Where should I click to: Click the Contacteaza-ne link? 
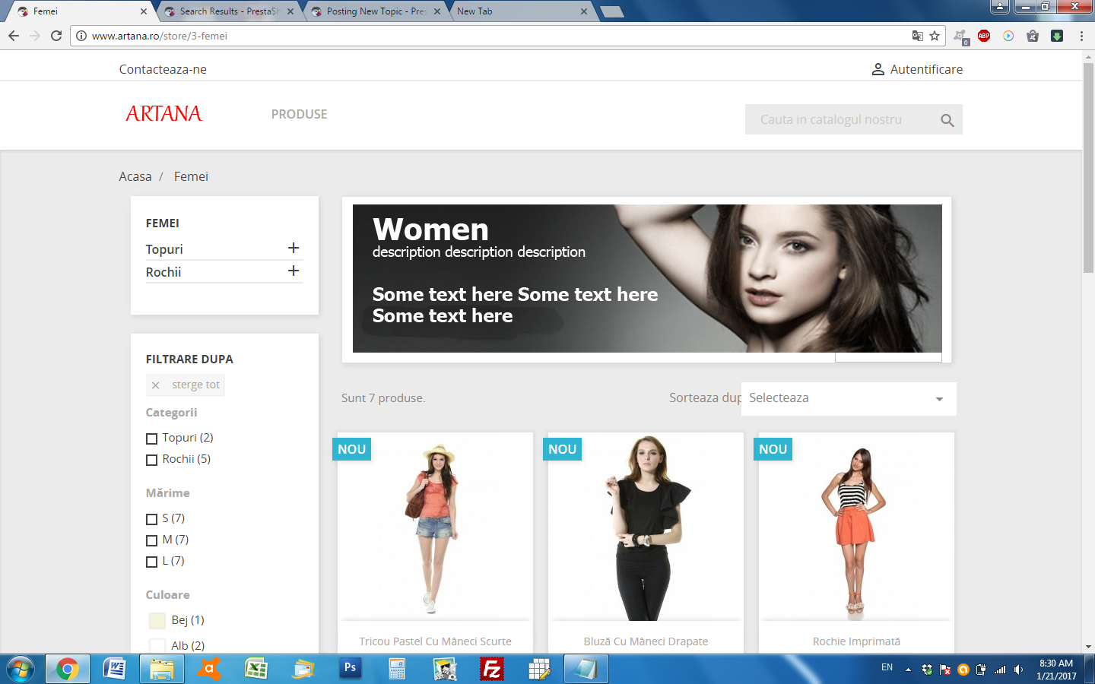pyautogui.click(x=163, y=69)
